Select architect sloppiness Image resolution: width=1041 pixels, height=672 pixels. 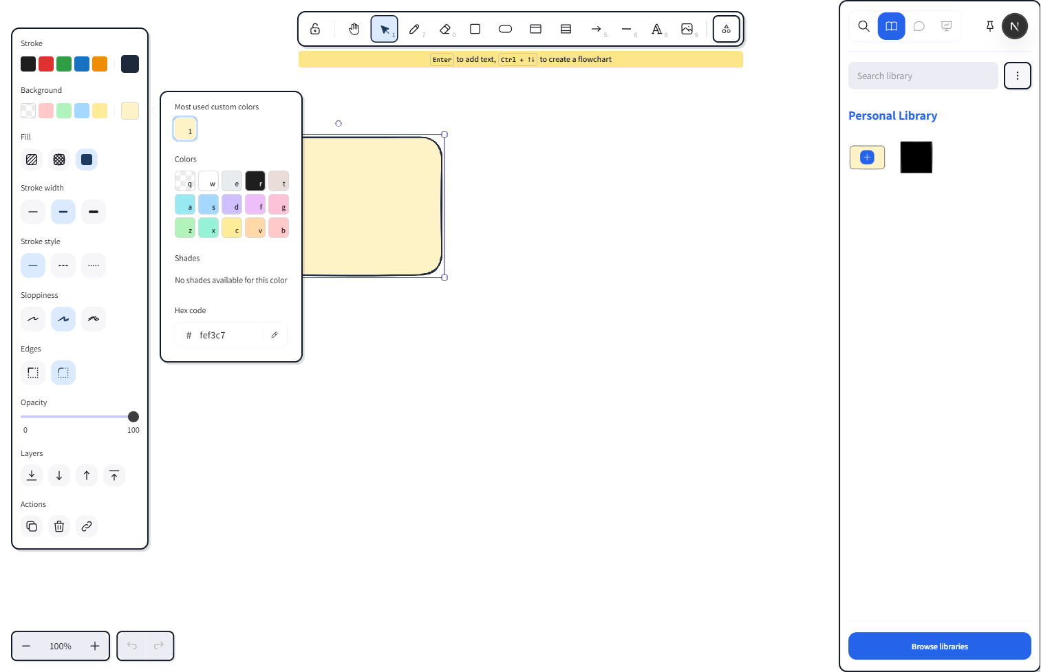tap(33, 319)
